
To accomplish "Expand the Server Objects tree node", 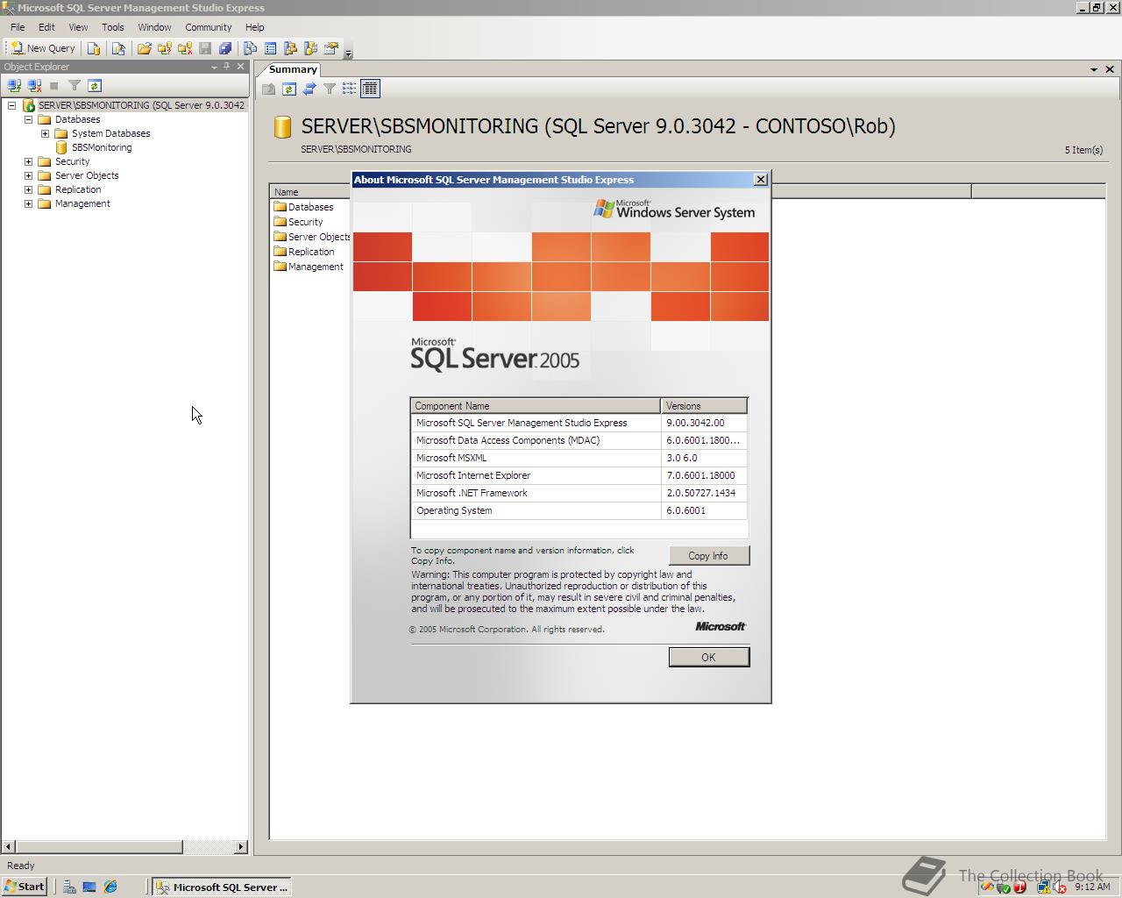I will point(28,175).
